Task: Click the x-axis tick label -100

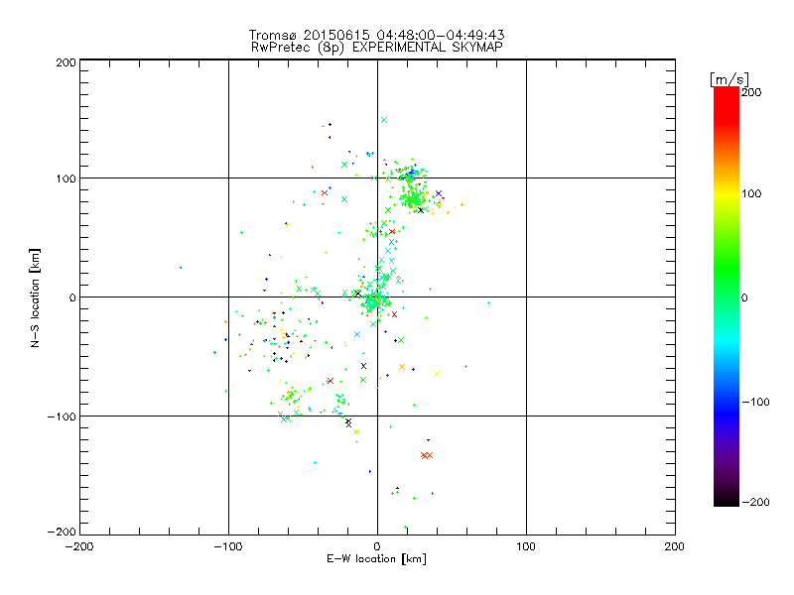Action: 228,546
